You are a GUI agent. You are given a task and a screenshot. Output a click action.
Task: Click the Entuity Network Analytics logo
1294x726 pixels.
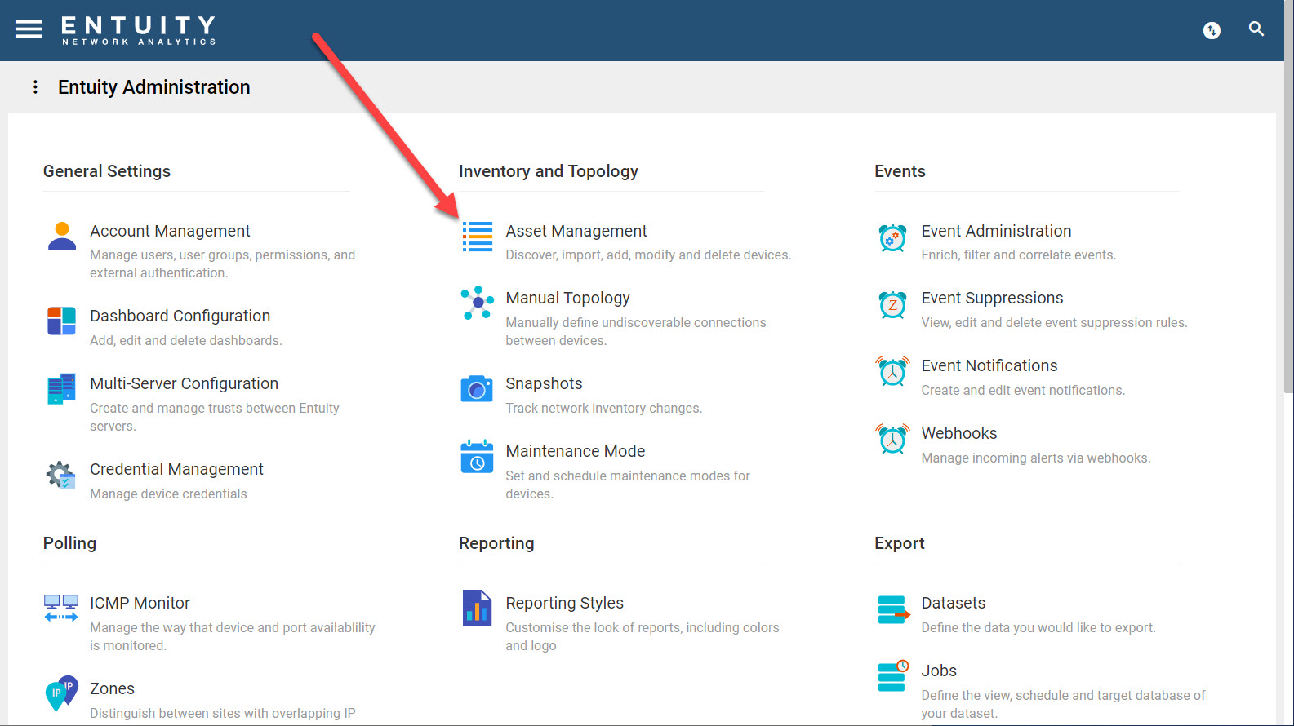coord(139,30)
